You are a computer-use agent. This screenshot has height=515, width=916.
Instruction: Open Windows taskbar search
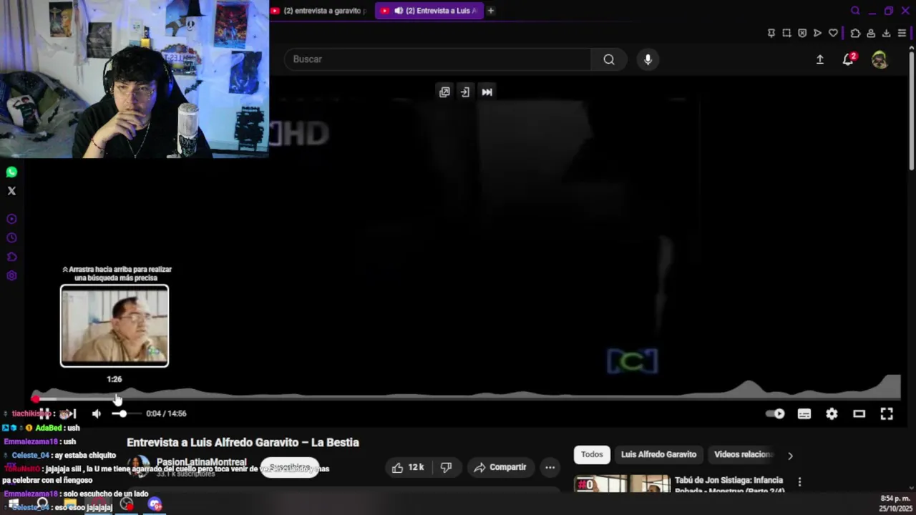(x=42, y=504)
